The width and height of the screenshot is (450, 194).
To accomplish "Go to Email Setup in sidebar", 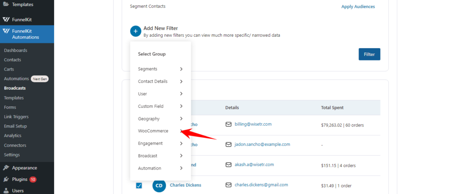I will tap(15, 126).
